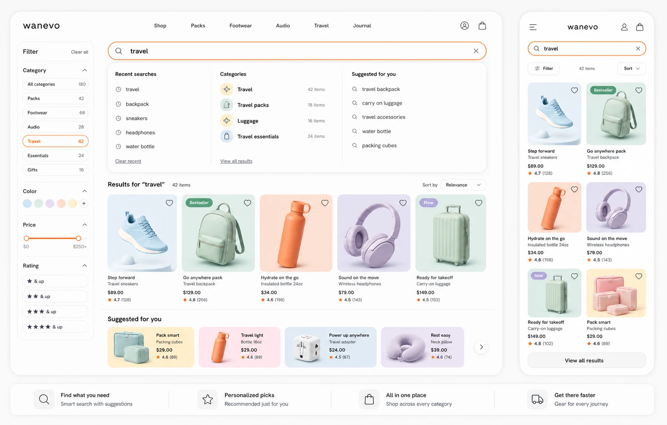
Task: Show next suggested products with arrow
Action: coord(481,347)
